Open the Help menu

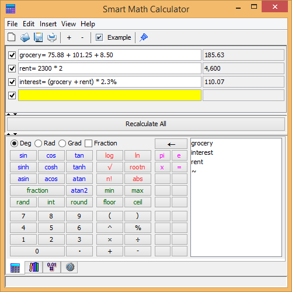(88, 24)
